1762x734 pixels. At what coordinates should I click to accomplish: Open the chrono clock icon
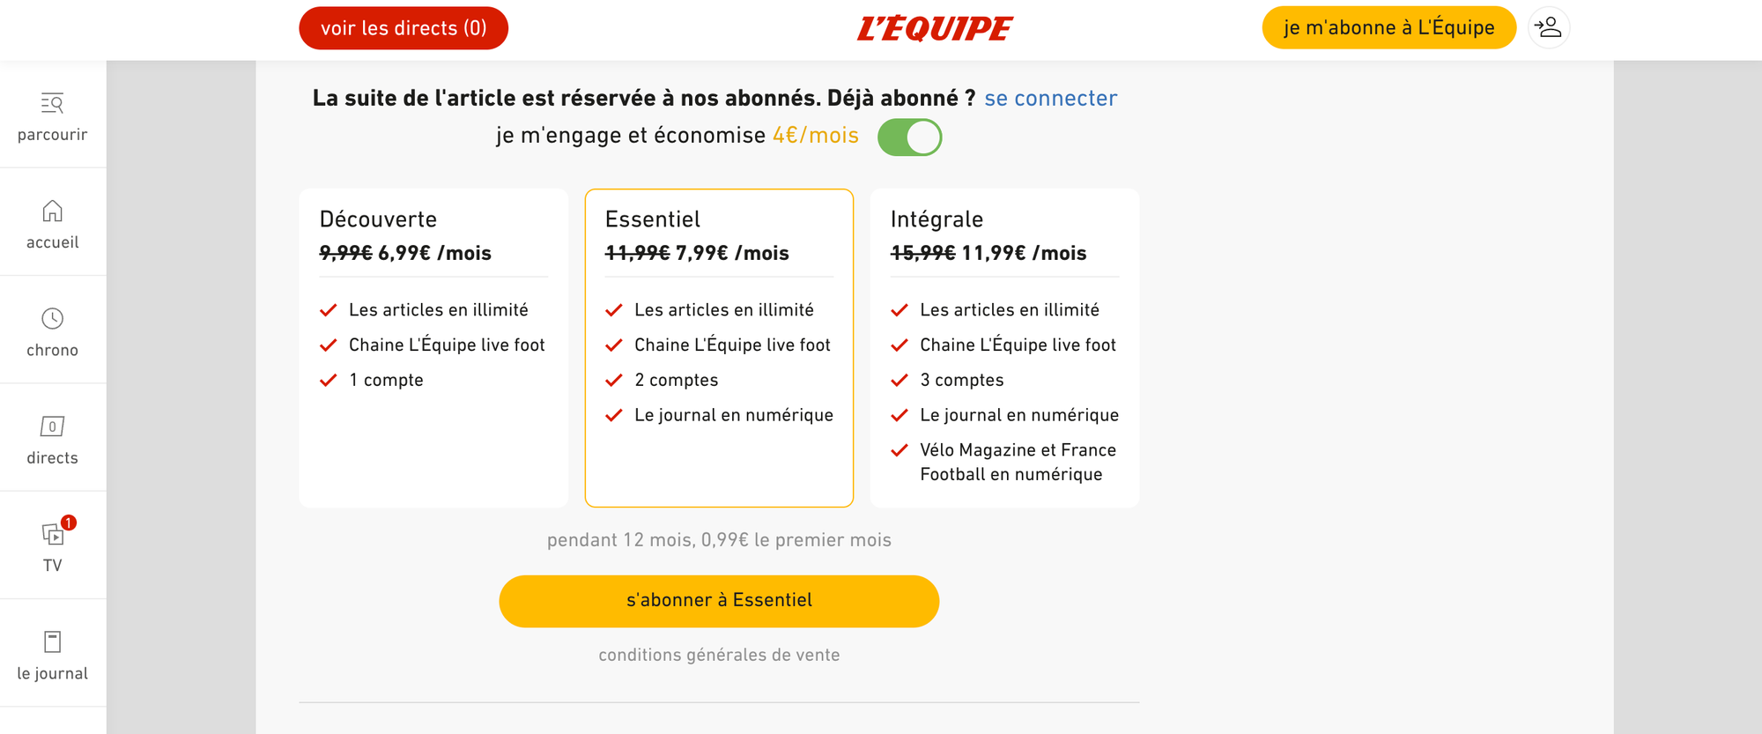[53, 318]
